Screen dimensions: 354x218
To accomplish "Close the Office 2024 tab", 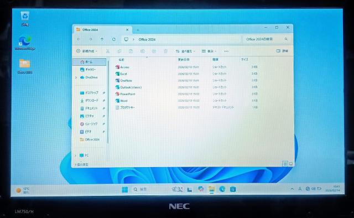I will [127, 30].
